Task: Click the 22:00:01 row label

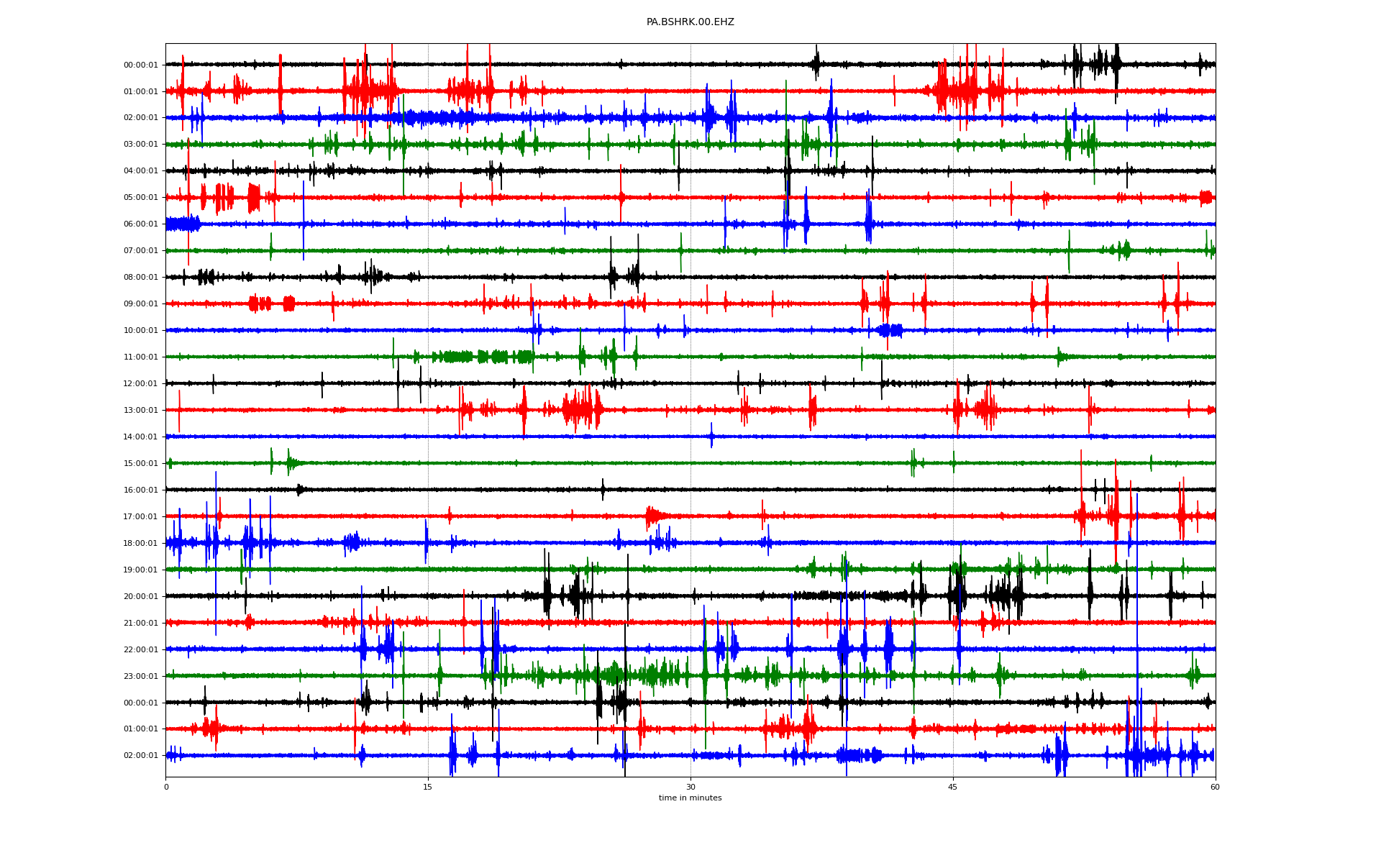Action: 140,650
